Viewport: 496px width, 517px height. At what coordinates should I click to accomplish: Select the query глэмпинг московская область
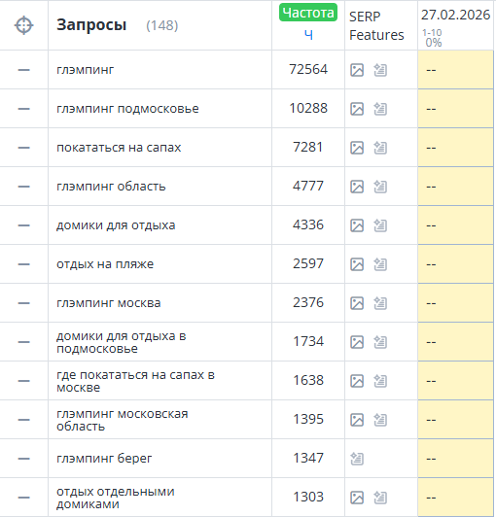click(x=123, y=420)
